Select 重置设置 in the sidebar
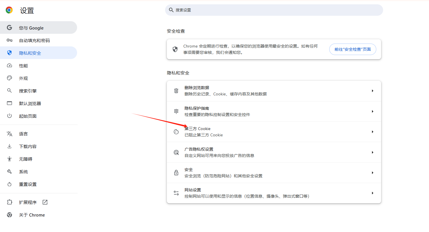Viewport: 429px width, 232px height. click(38, 184)
